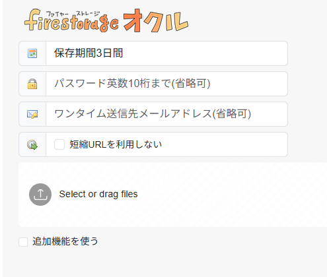Screen dimensions: 327x277
Task: Click the envelope icon beside email field
Action: click(x=32, y=114)
